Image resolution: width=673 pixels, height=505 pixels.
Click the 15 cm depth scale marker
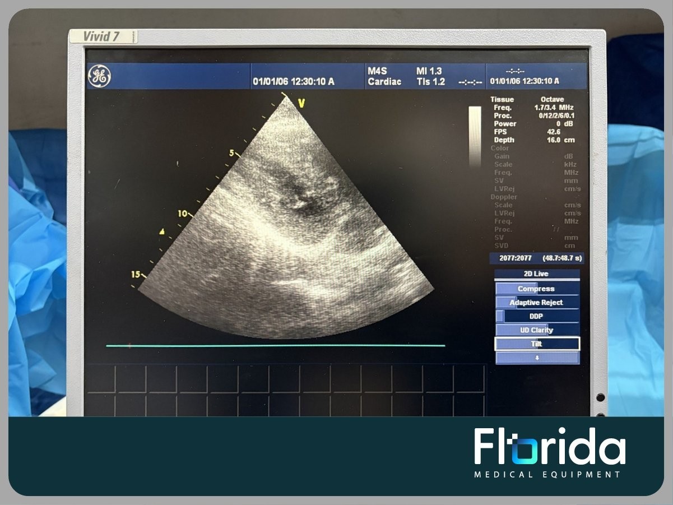point(136,274)
